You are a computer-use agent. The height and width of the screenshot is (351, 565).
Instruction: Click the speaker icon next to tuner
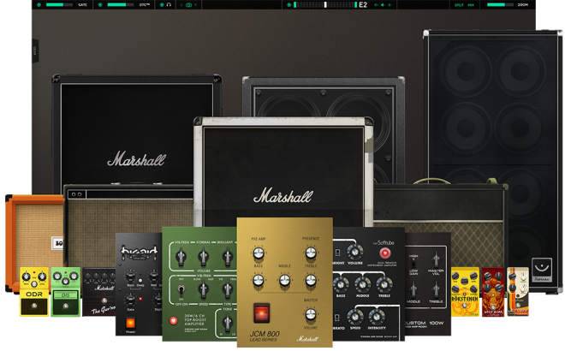(x=383, y=4)
